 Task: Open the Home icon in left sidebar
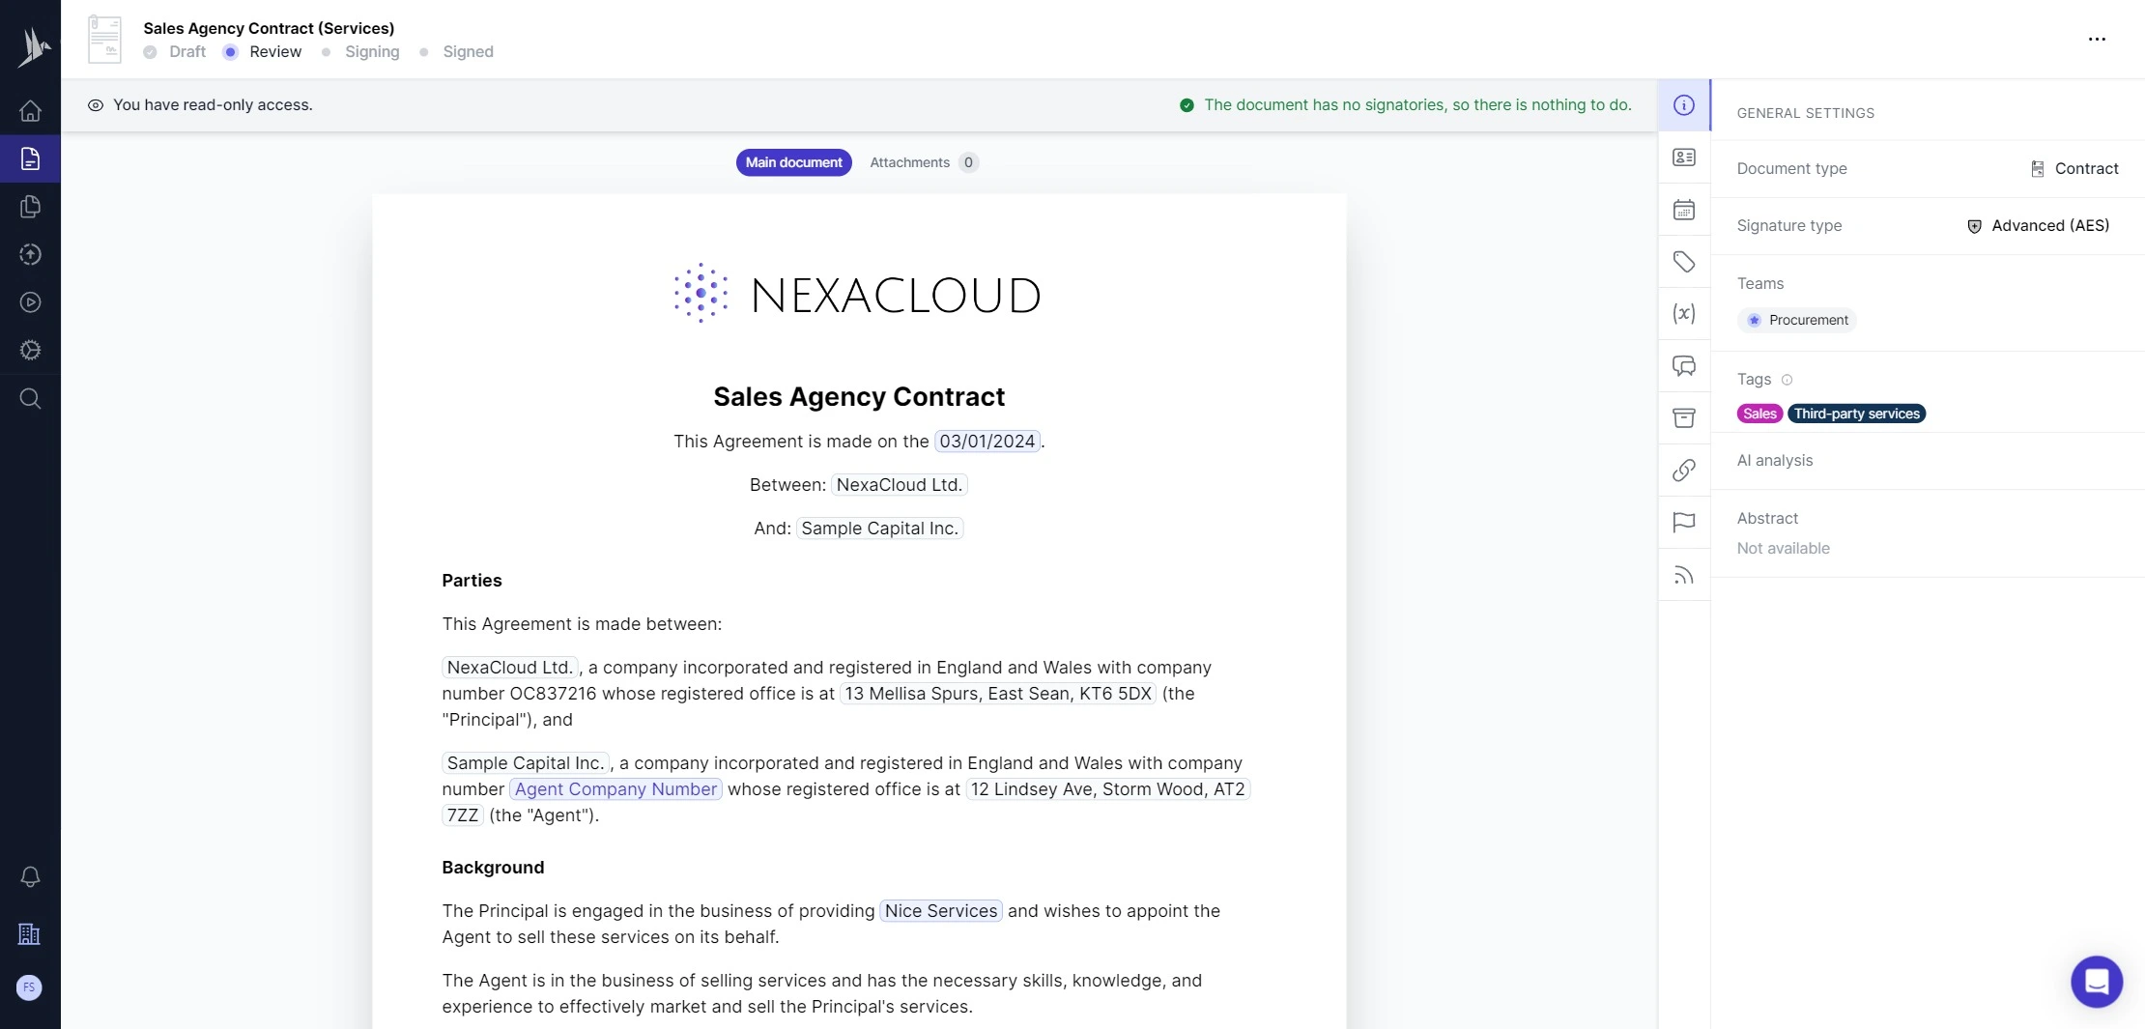30,111
